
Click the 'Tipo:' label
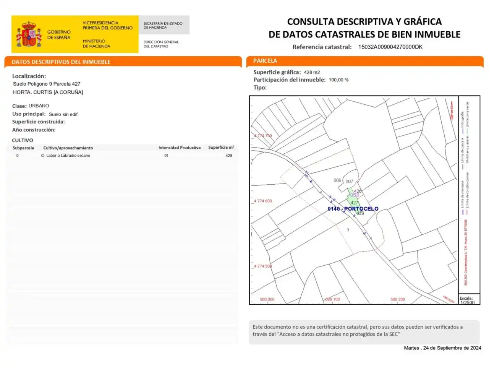click(260, 88)
